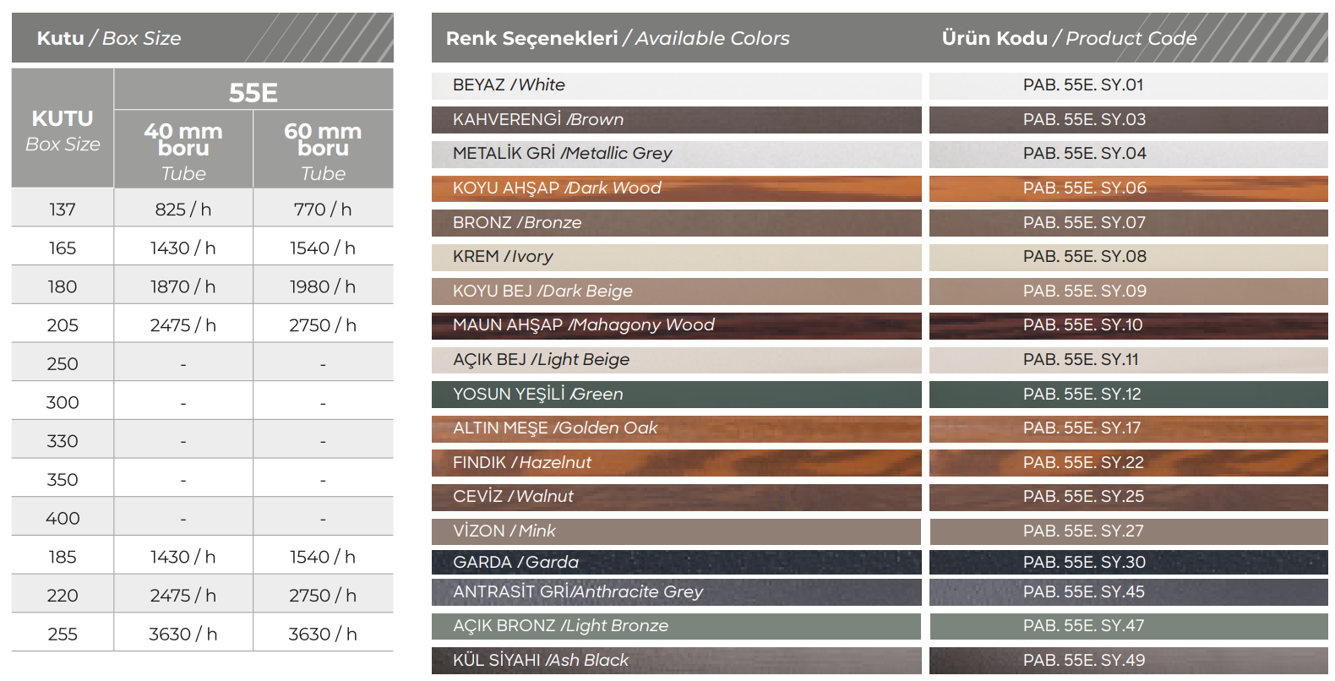The width and height of the screenshot is (1335, 681).
Task: Select product code PAB. 55E. SY.22
Action: [x=1083, y=462]
